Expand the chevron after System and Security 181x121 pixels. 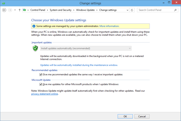74,10
